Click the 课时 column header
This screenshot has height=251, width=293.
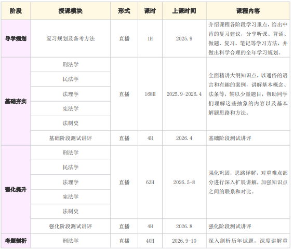(x=150, y=11)
